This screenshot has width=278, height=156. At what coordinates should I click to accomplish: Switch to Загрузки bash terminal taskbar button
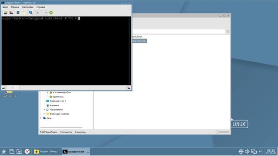coord(76,152)
